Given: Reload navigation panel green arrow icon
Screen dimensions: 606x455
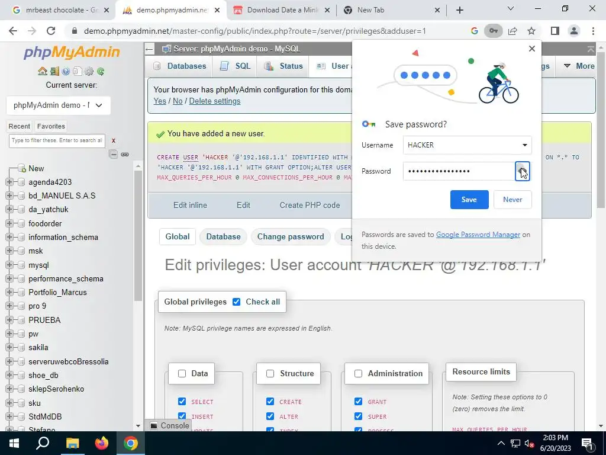Looking at the screenshot, I should coord(101,71).
